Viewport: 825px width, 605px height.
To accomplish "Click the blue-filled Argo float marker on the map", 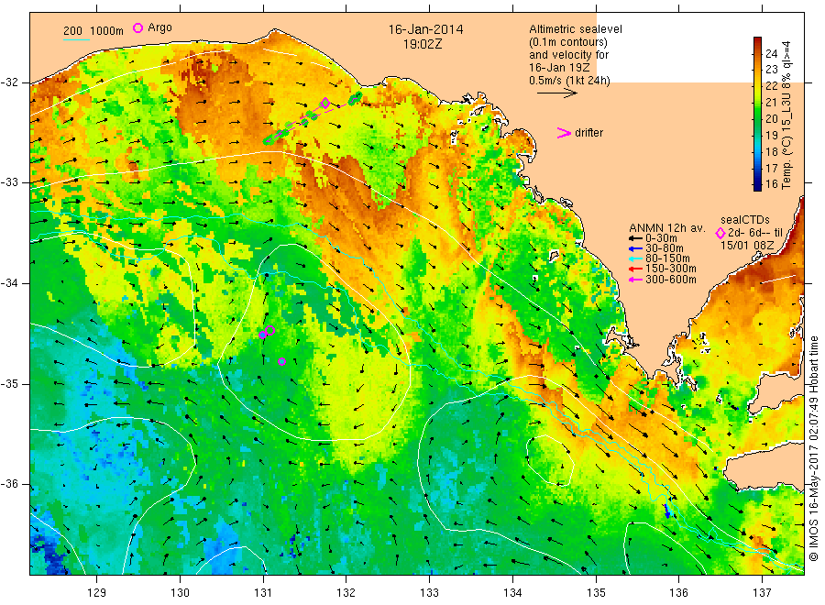I will [262, 335].
